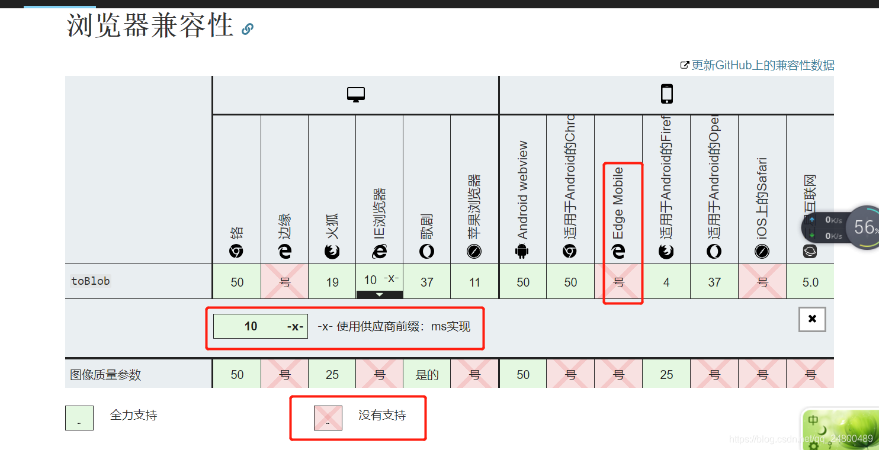The height and width of the screenshot is (450, 879).
Task: Click the 10 -x- version box in note row
Action: [261, 326]
